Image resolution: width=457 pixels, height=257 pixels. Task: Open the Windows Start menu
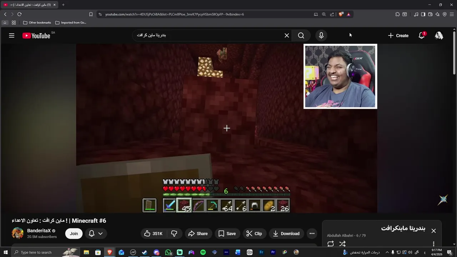tap(5, 252)
